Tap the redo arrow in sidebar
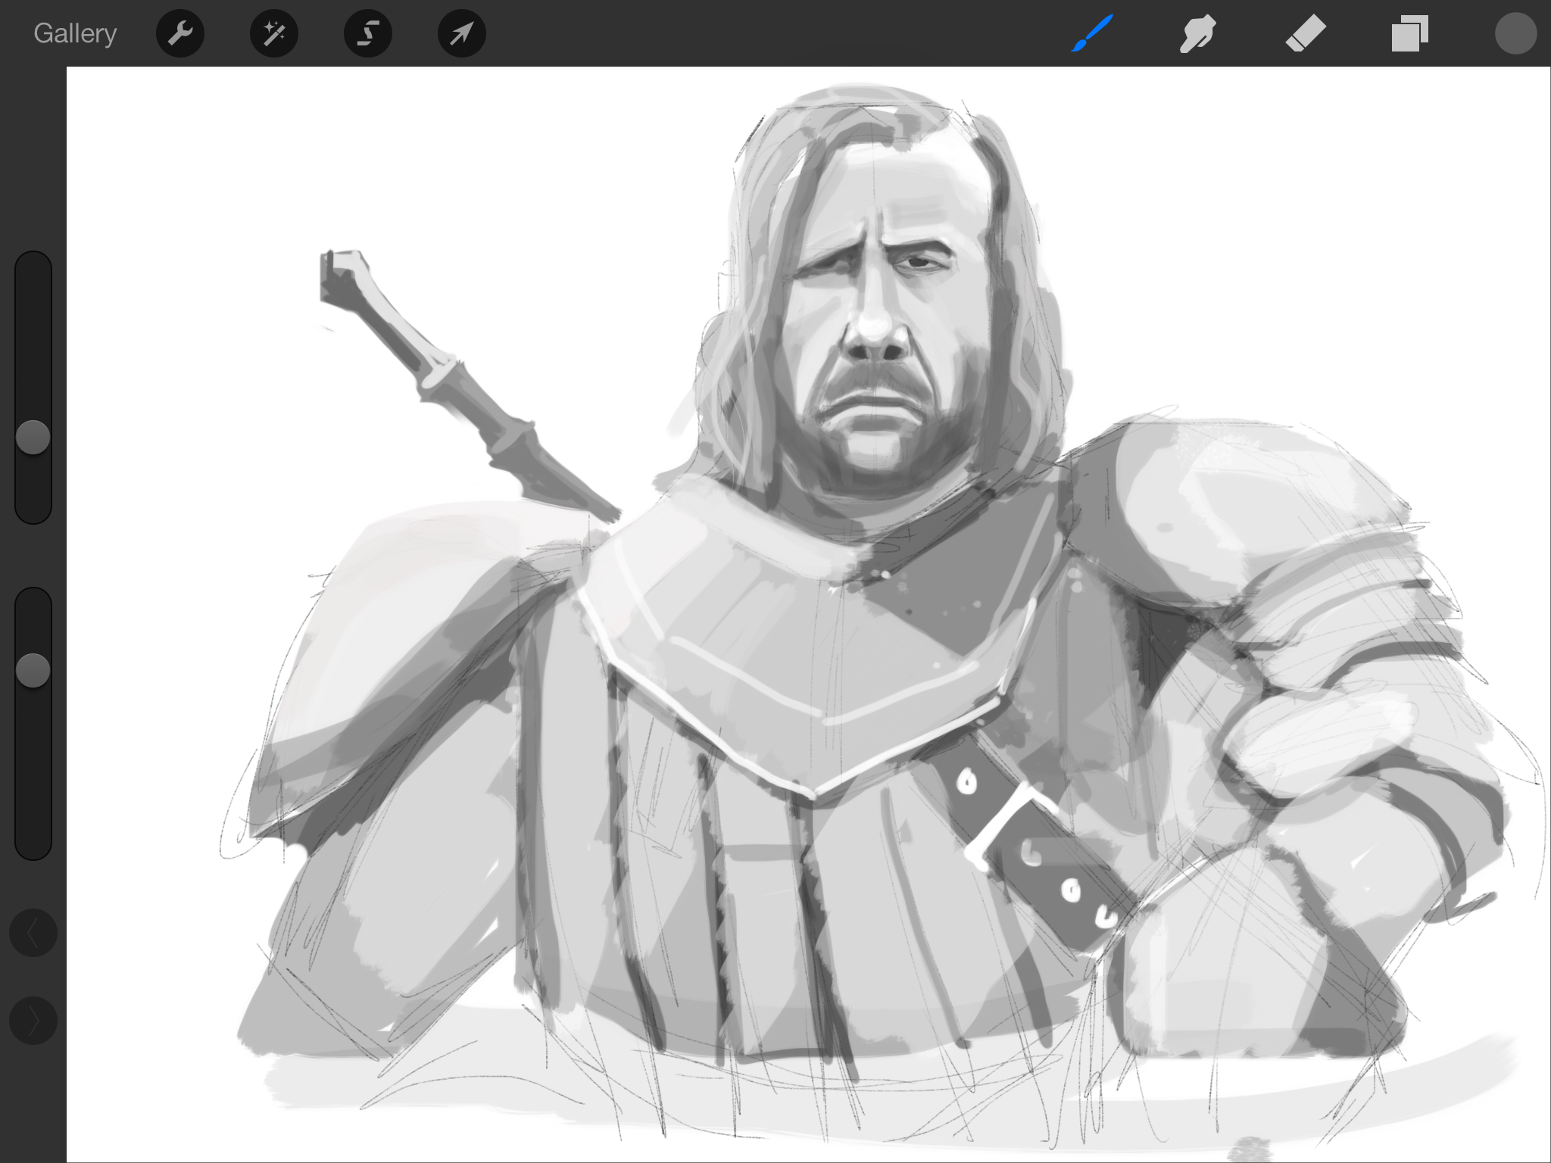 pyautogui.click(x=33, y=1021)
